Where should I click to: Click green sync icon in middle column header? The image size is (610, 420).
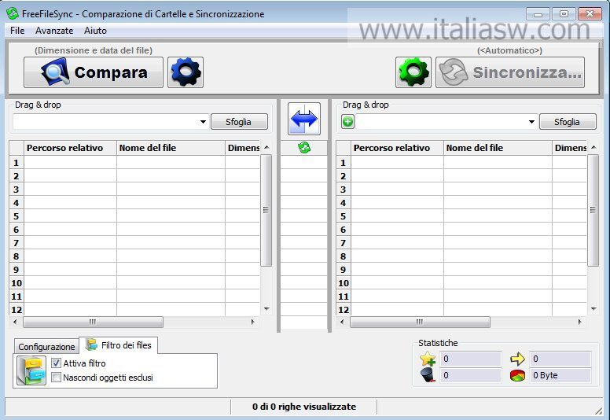click(304, 148)
